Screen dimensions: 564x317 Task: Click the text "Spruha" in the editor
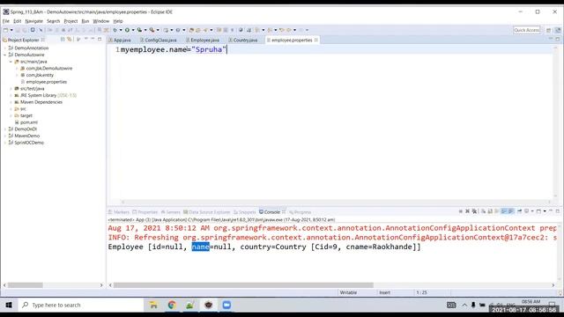[209, 49]
